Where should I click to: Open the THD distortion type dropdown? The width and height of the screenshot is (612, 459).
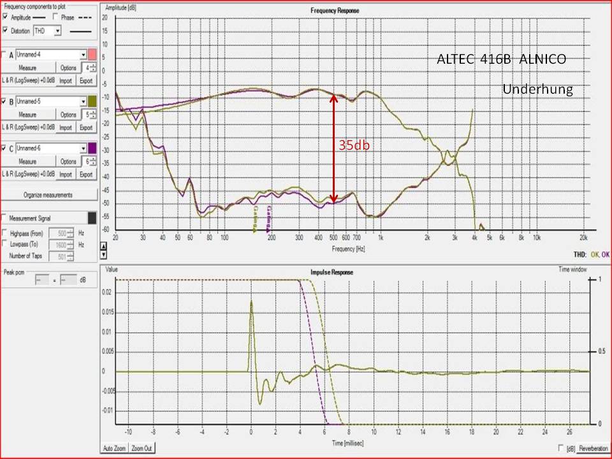pos(47,31)
